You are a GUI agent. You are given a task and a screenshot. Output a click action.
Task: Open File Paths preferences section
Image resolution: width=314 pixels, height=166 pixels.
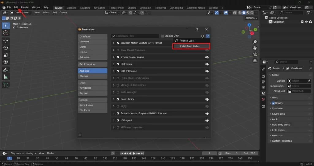click(x=93, y=110)
